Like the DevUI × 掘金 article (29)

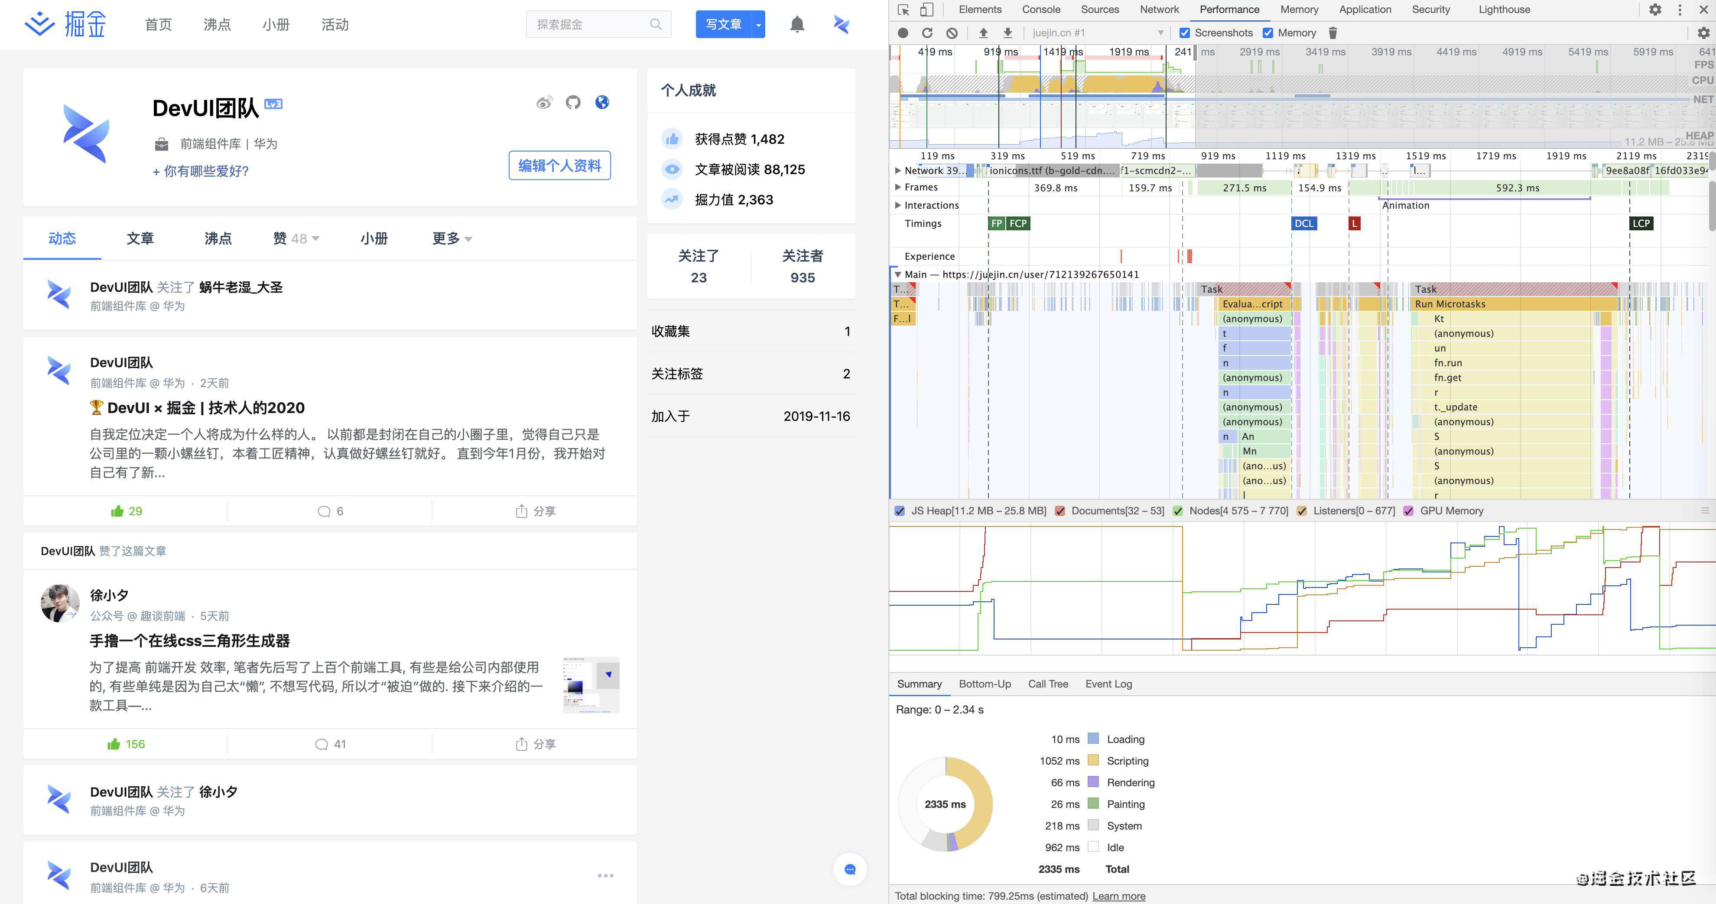[x=126, y=510]
